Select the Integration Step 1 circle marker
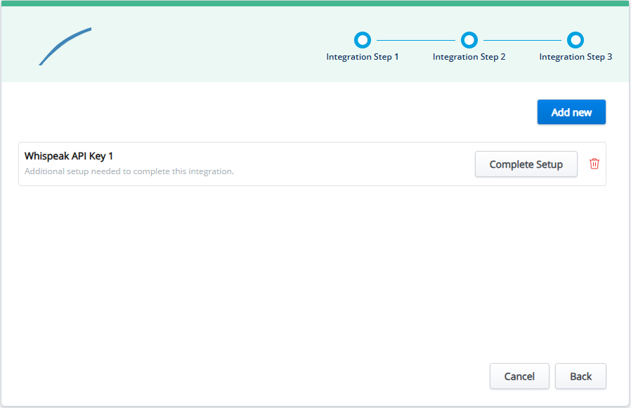Screen dimensions: 631x408 (362, 39)
